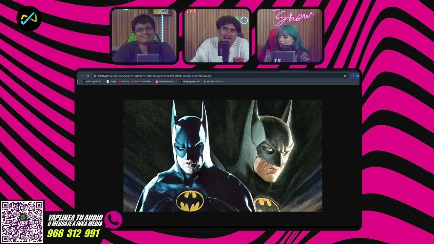Image resolution: width=434 pixels, height=244 pixels.
Task: Click the browser forward arrow button
Action: point(82,76)
